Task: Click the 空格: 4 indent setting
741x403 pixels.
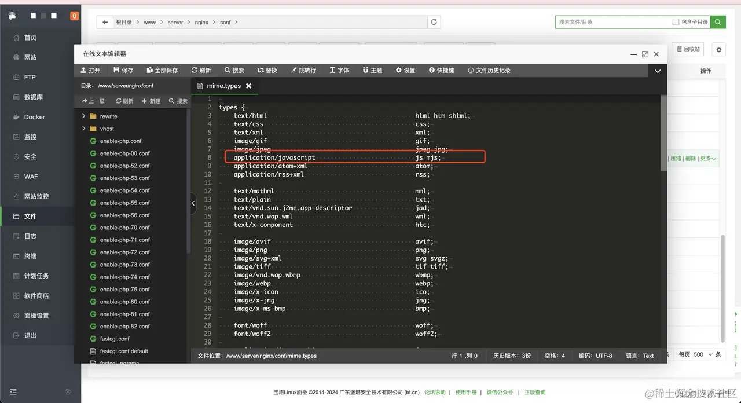Action: click(x=555, y=356)
